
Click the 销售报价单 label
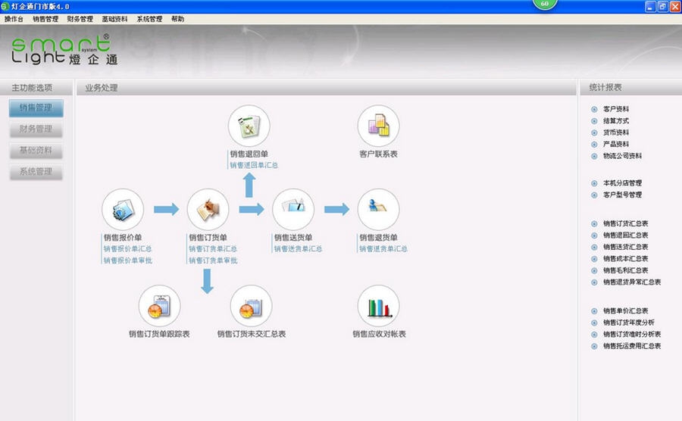(123, 238)
